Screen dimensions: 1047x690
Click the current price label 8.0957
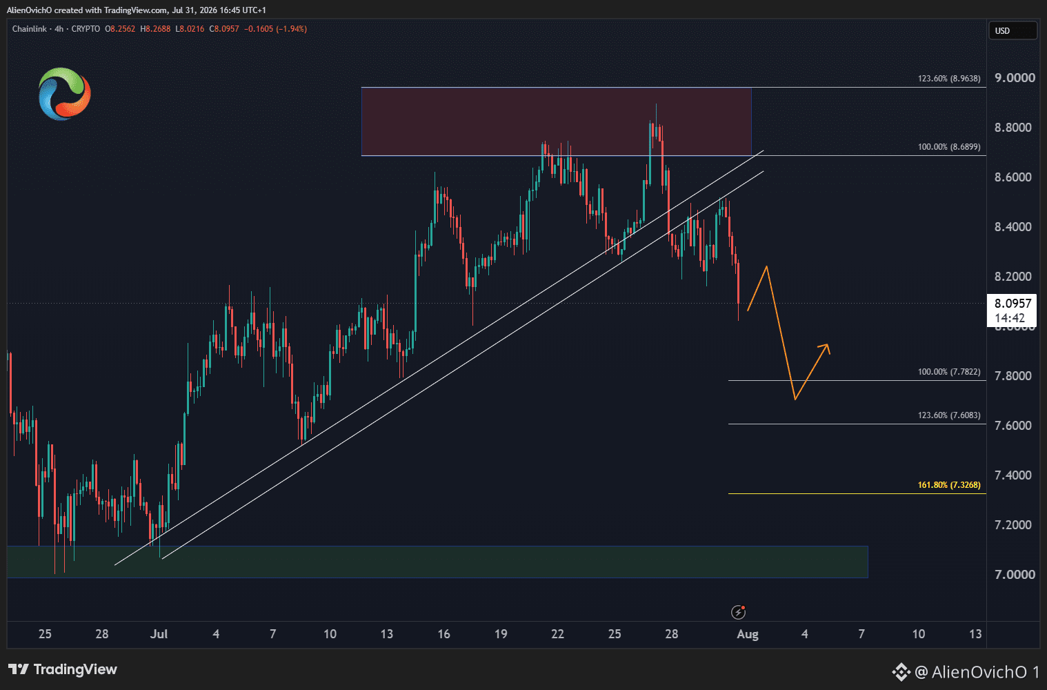[1013, 304]
